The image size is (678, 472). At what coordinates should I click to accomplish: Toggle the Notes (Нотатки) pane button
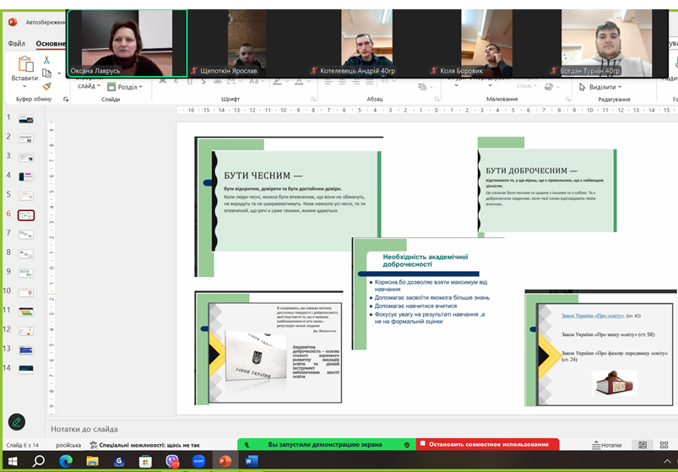point(606,445)
